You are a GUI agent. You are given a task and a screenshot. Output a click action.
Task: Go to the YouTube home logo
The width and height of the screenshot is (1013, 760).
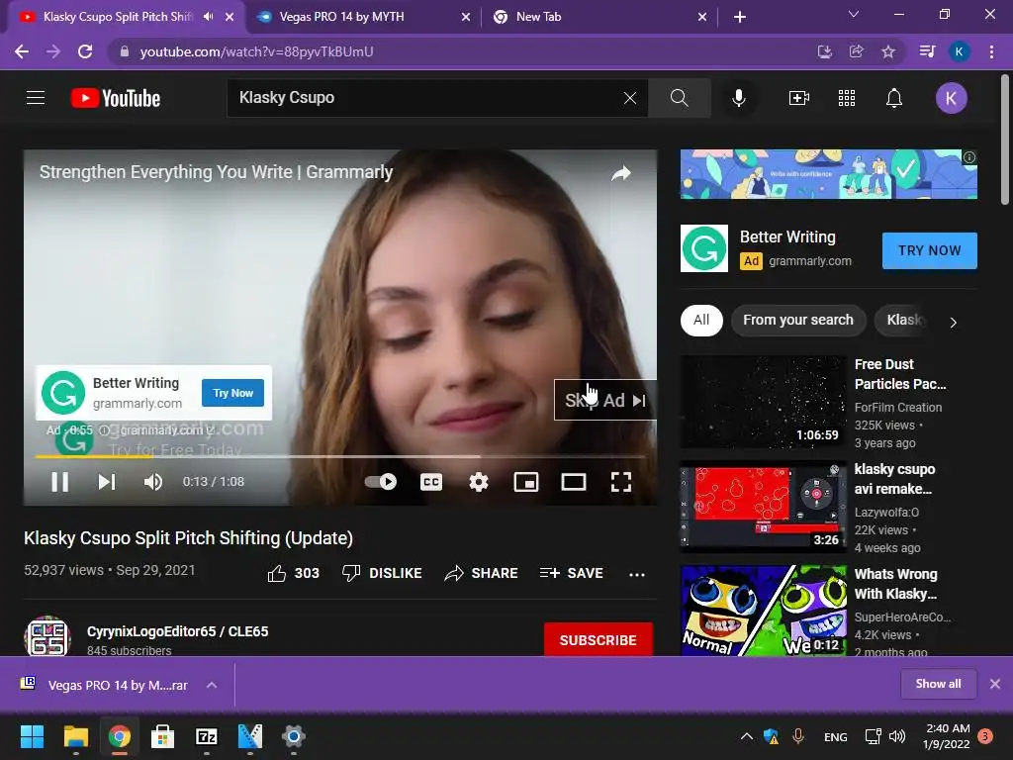point(116,98)
